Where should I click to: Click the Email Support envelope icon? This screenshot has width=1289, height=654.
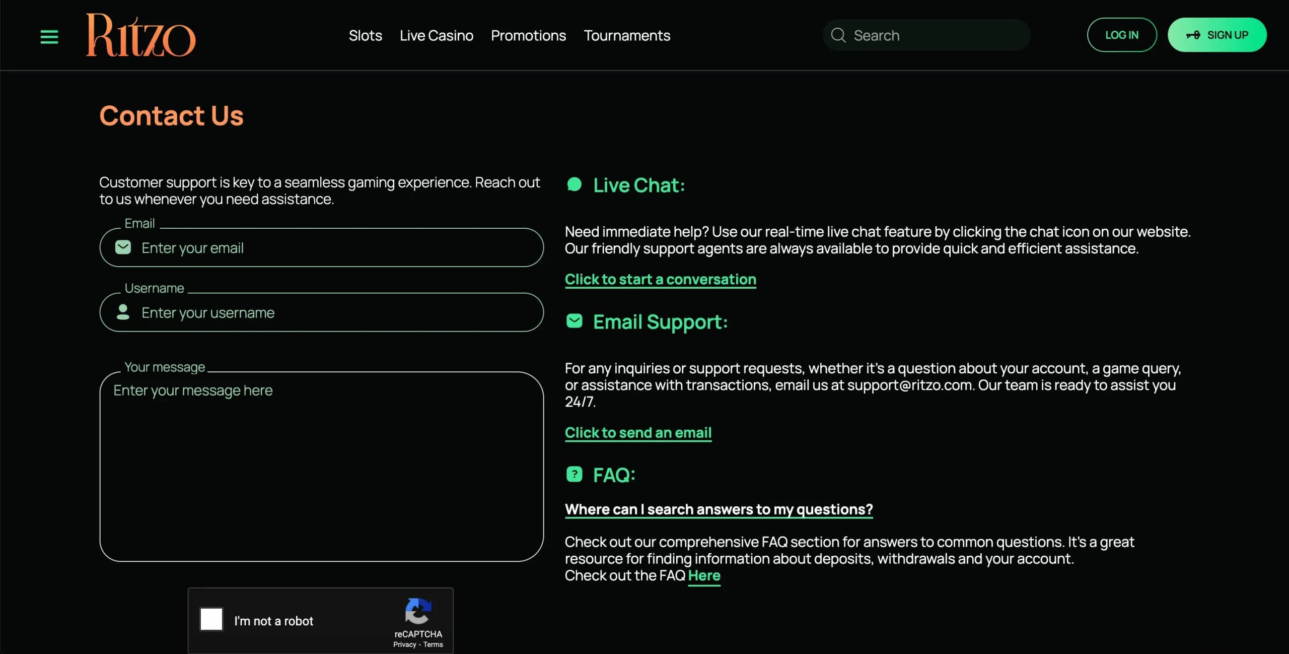(574, 320)
